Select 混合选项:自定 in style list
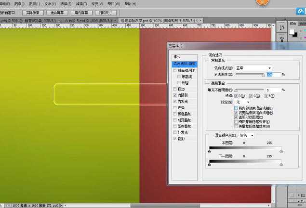This screenshot has width=306, height=208. pos(185,64)
